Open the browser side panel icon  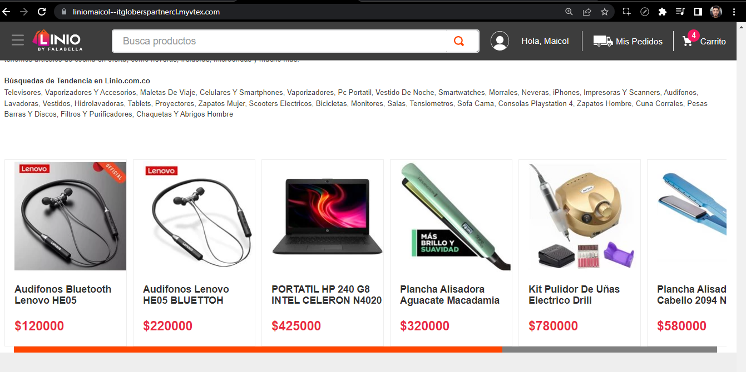(x=698, y=12)
